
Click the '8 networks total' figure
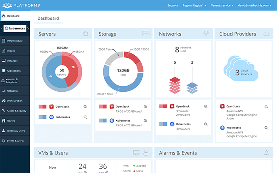coord(183,49)
